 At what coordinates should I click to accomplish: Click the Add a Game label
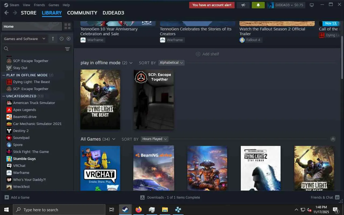coord(20,197)
